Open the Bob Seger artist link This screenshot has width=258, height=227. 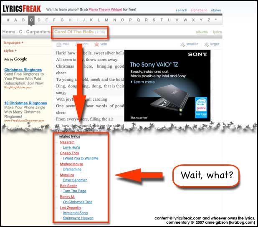click(68, 186)
